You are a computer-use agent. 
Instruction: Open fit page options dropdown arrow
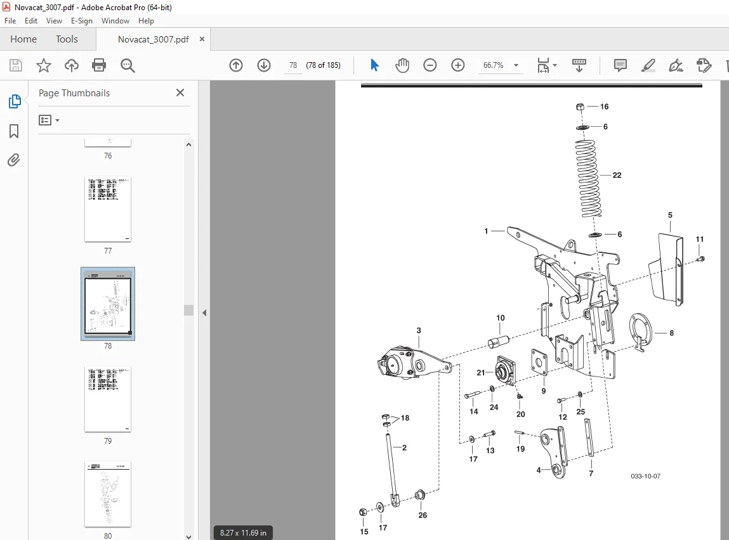(x=555, y=65)
